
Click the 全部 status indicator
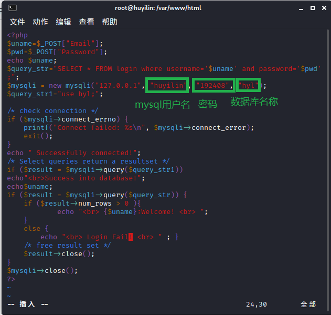(x=308, y=304)
